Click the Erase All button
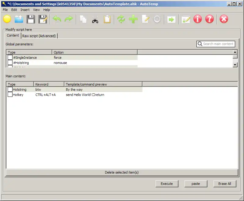The width and height of the screenshot is (244, 201). click(225, 184)
